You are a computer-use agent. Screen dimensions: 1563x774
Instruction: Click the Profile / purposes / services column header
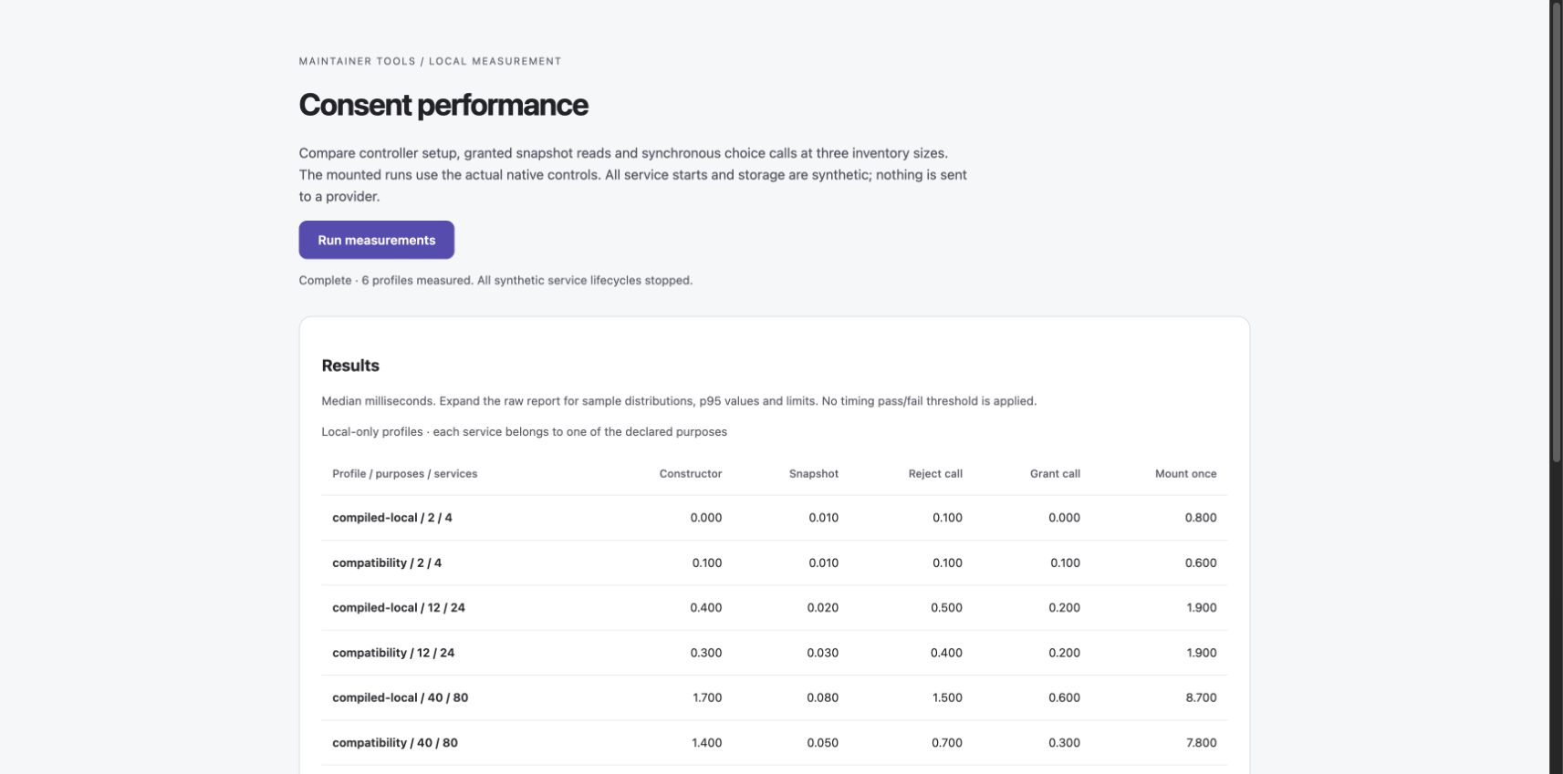pos(405,473)
